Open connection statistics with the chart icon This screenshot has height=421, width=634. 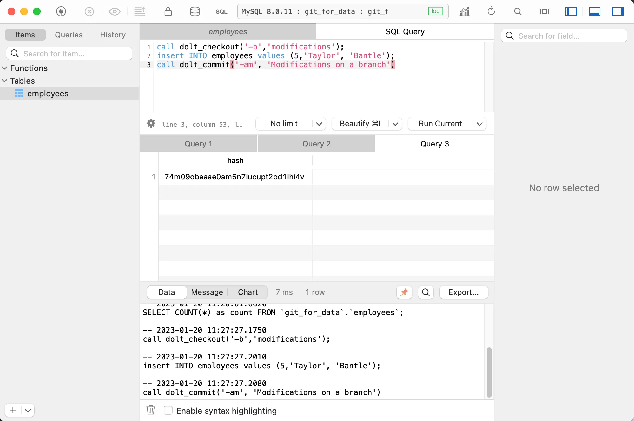tap(464, 11)
